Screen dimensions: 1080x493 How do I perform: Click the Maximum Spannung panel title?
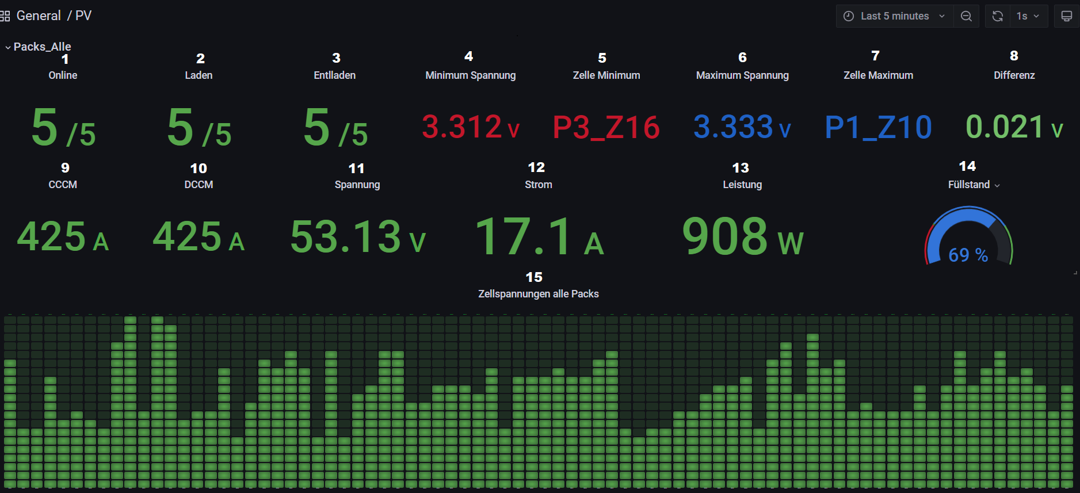coord(742,75)
